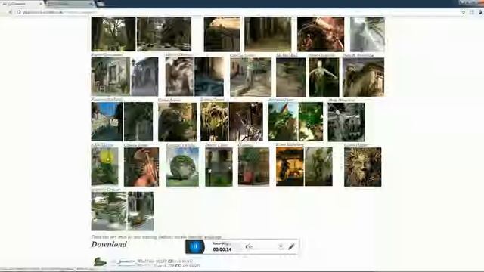Click the green download file icon below Download
The height and width of the screenshot is (272, 484).
pyautogui.click(x=100, y=261)
